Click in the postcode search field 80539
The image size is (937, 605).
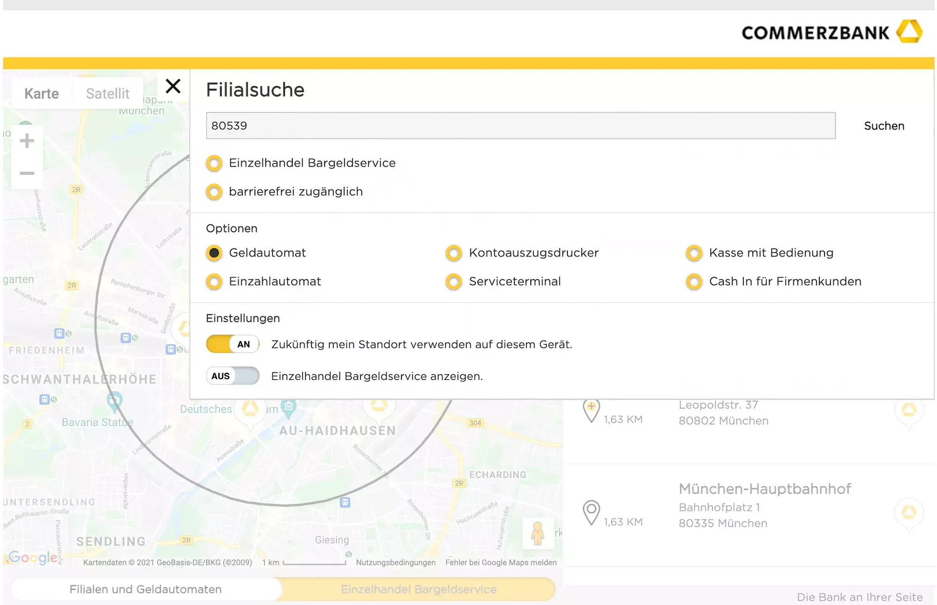click(521, 125)
